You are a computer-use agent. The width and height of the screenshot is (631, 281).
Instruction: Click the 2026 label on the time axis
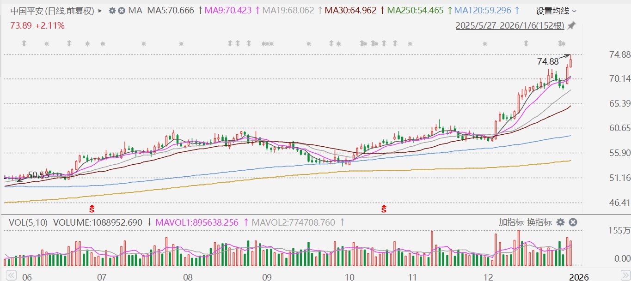pos(580,277)
